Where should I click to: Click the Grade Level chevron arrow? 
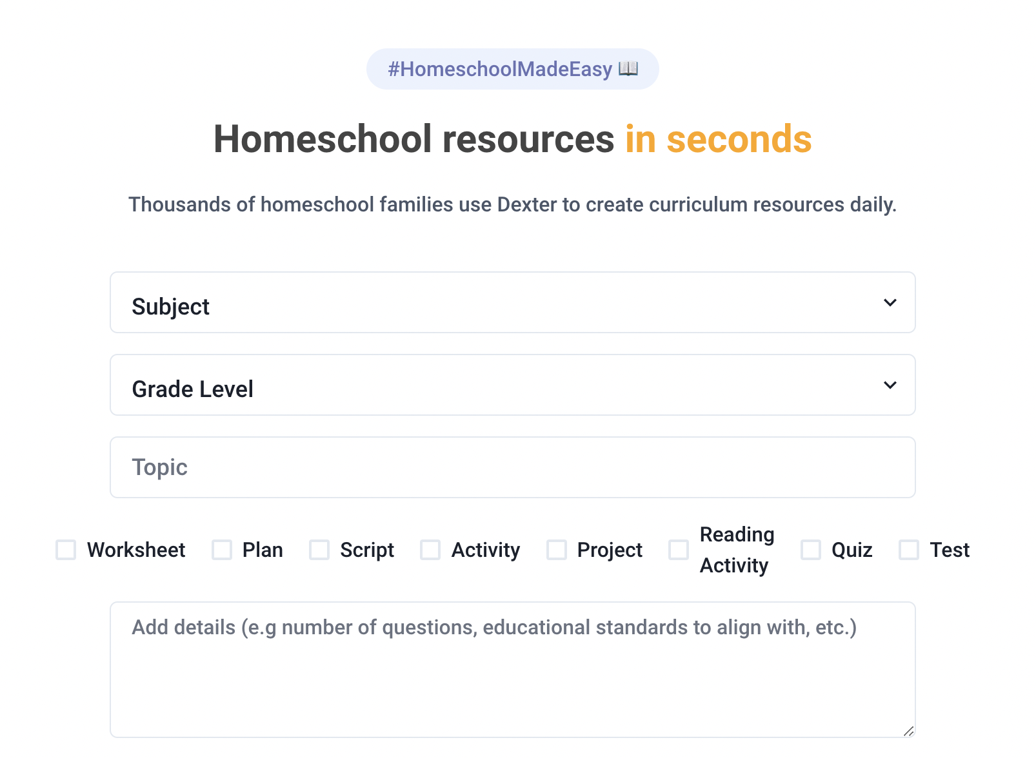[x=890, y=385]
